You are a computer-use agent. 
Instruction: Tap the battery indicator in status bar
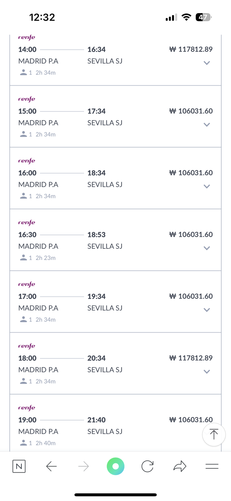point(204,17)
